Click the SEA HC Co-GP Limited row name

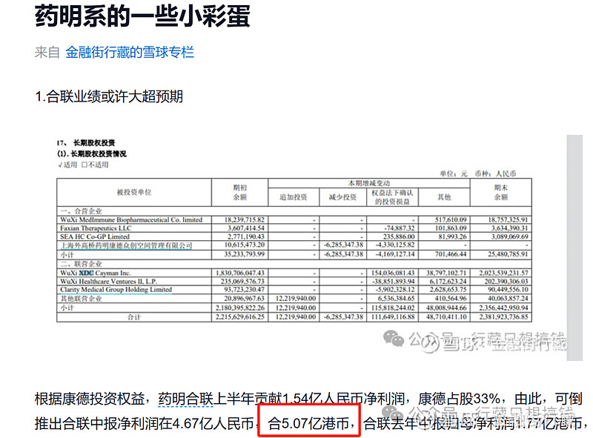point(95,236)
